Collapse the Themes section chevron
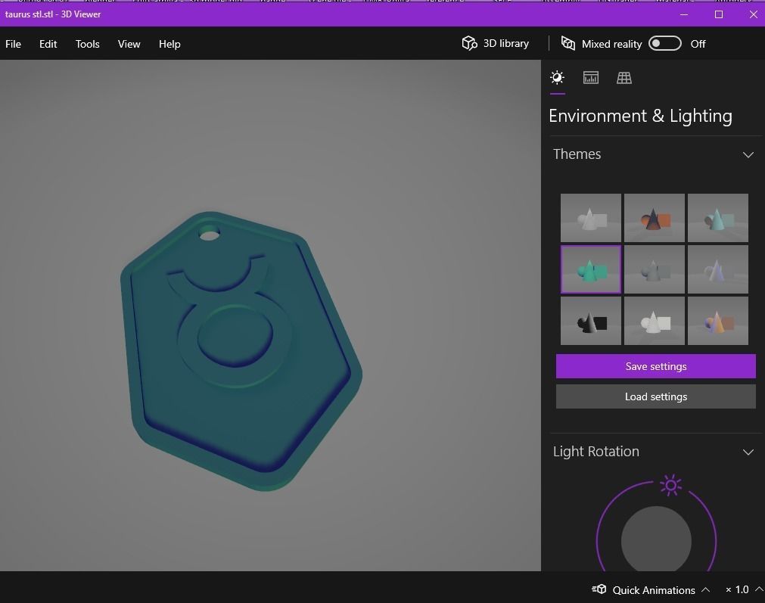Viewport: 765px width, 603px height. click(748, 154)
